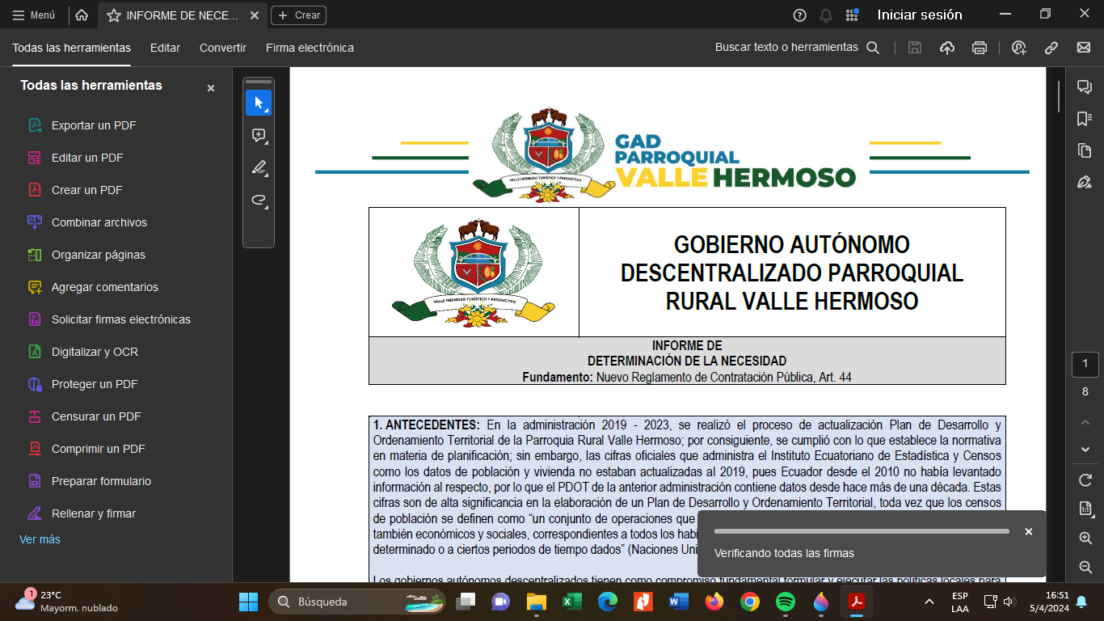
Task: Open Exportar un PDF tool
Action: tap(94, 125)
